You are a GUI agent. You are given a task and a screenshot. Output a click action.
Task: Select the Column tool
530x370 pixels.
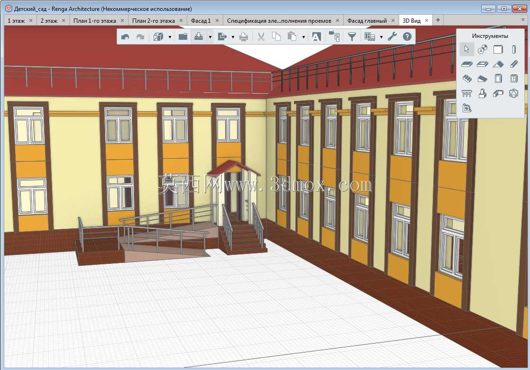coord(514,49)
